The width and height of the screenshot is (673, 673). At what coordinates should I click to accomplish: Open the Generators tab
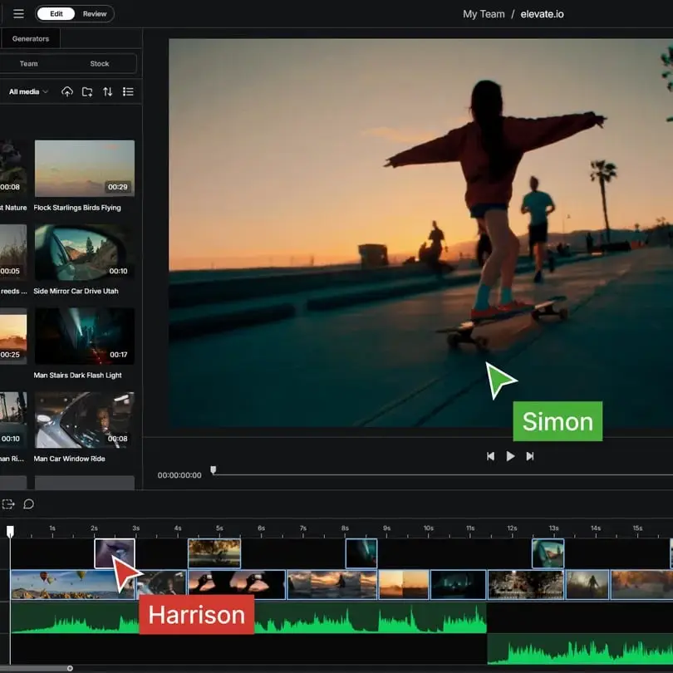31,39
